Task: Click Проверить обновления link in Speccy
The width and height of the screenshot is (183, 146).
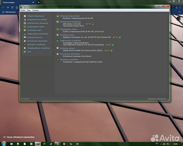Action: 157,99
